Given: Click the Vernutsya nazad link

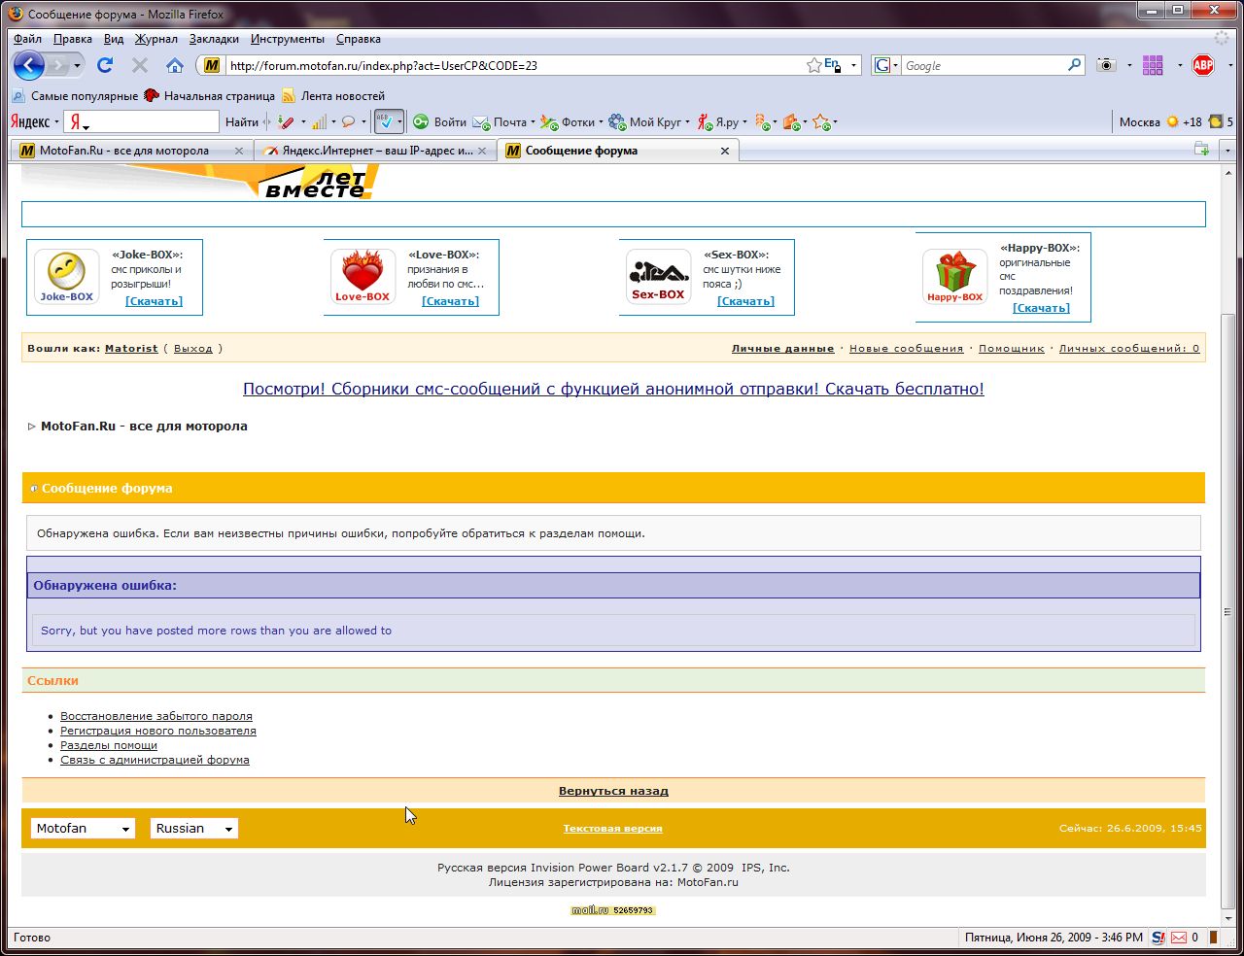Looking at the screenshot, I should (x=613, y=791).
